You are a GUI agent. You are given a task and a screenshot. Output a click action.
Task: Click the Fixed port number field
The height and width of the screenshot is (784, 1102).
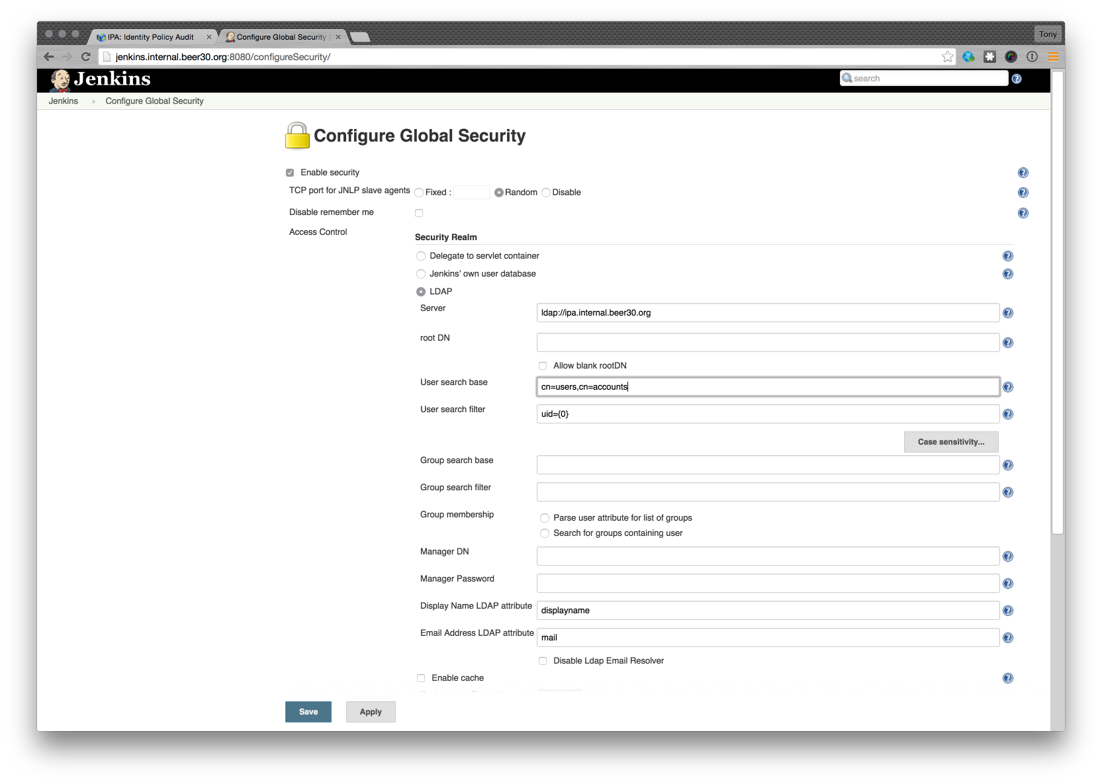(x=472, y=193)
